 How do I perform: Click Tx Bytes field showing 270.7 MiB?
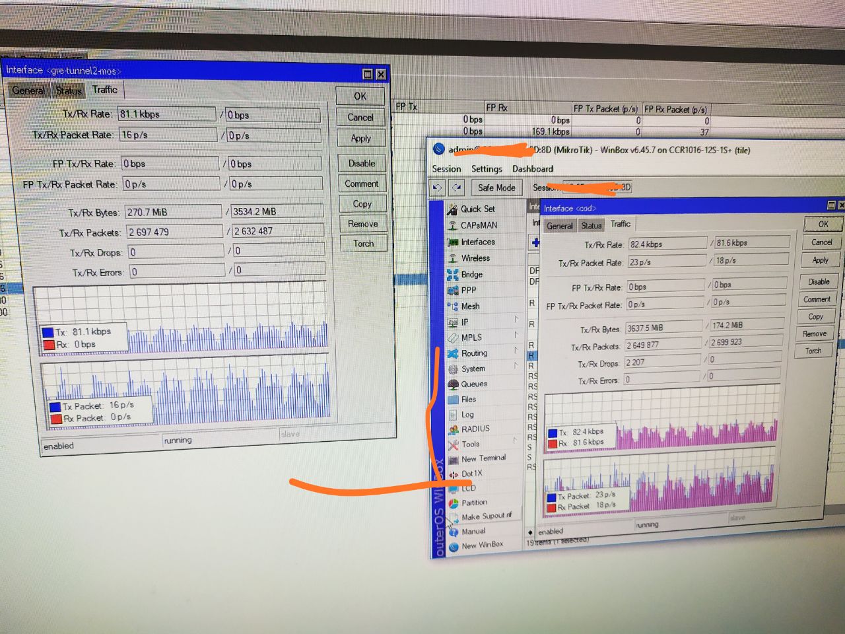pos(173,212)
